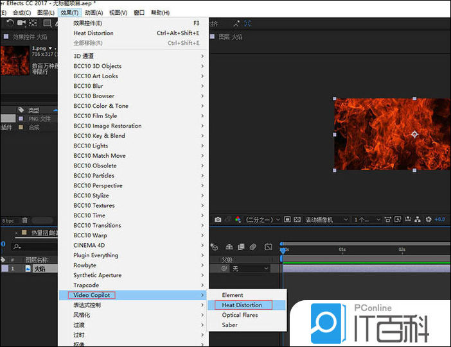This screenshot has width=451, height=347.
Task: Open the timeline graph editor icon
Action: click(x=267, y=246)
